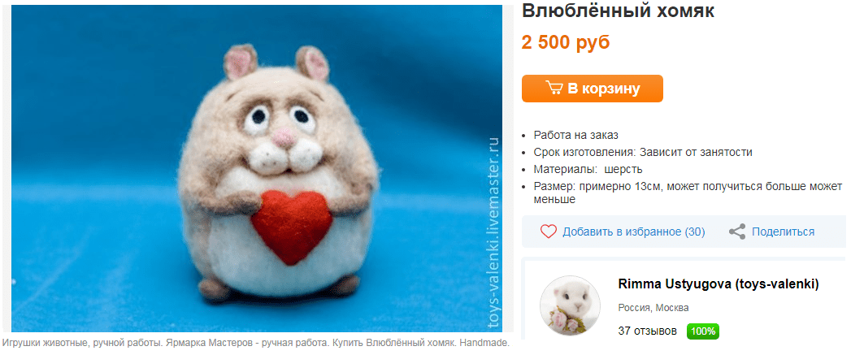
Task: Click the 'Работа на заказ' bullet
Action: coord(575,135)
